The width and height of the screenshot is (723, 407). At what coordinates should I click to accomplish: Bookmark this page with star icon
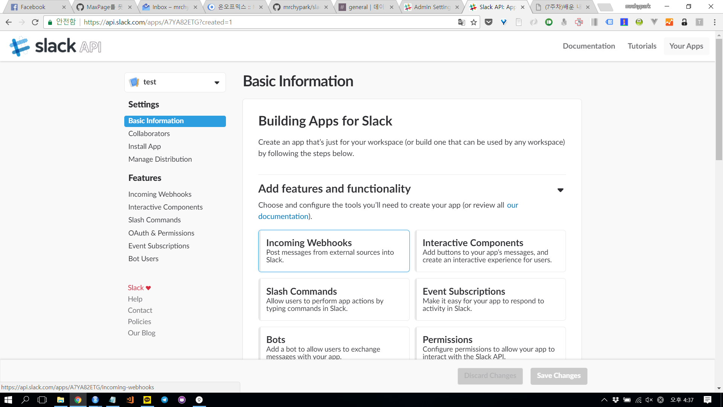[474, 22]
